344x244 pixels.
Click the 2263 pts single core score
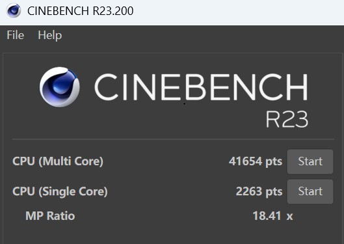259,191
